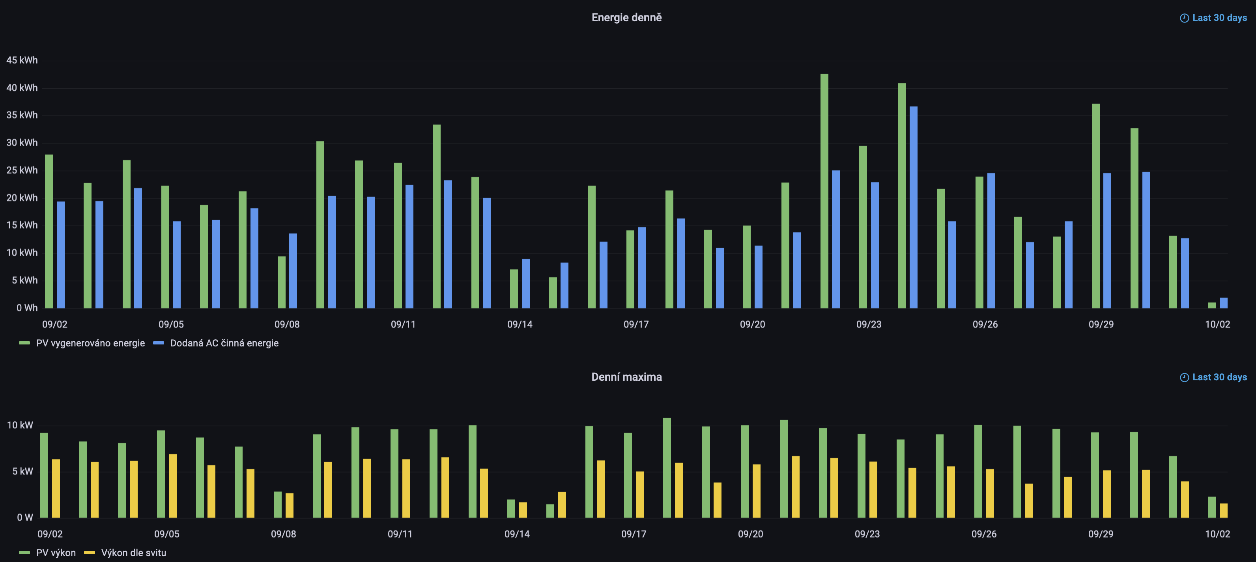Click blue energy bar above 37 kWh on 09/24

913,207
